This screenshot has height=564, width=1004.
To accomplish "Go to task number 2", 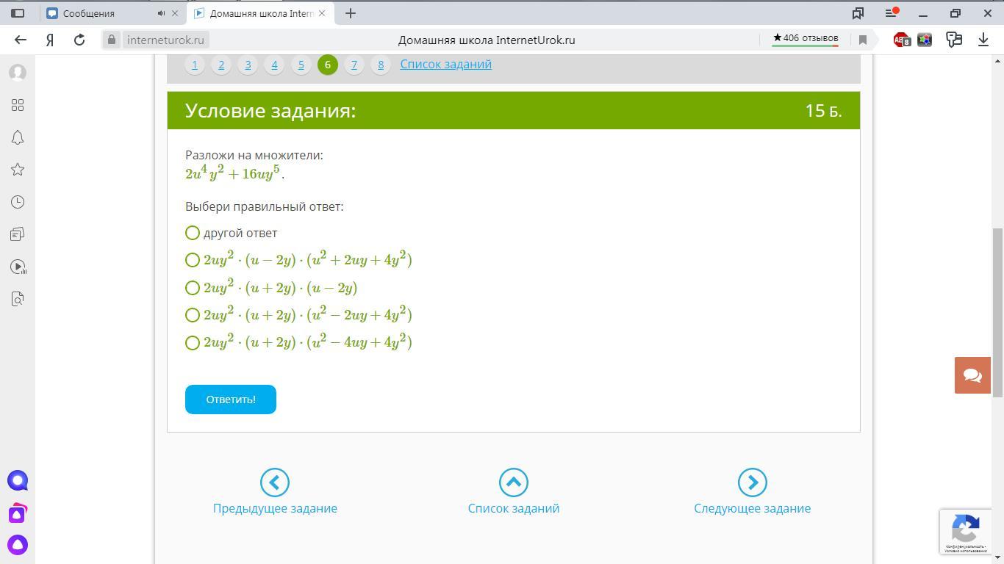I will tap(221, 65).
